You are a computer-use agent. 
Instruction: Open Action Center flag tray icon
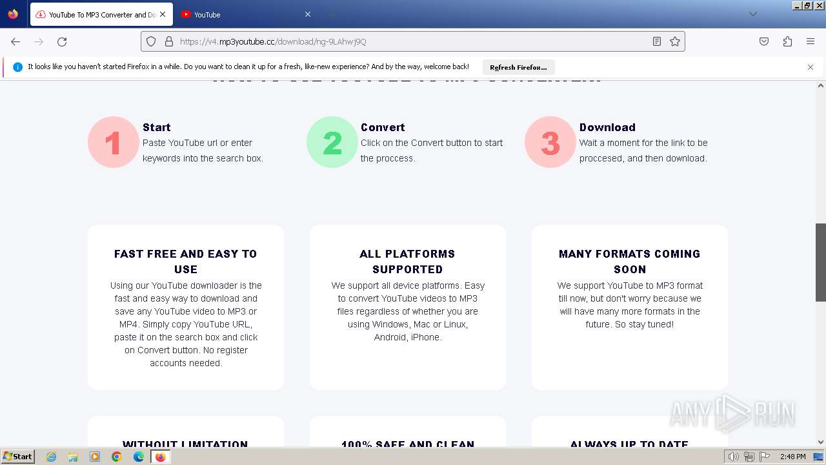(764, 457)
